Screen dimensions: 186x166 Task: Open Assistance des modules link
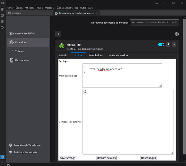pos(23,152)
